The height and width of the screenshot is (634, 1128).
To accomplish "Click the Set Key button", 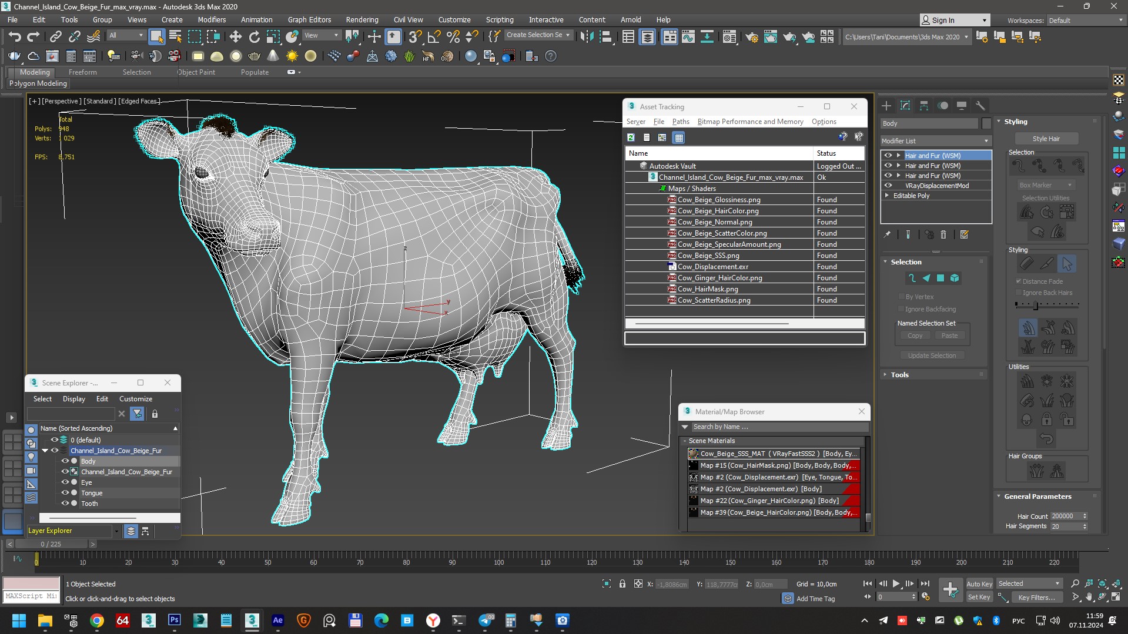I will 979,597.
